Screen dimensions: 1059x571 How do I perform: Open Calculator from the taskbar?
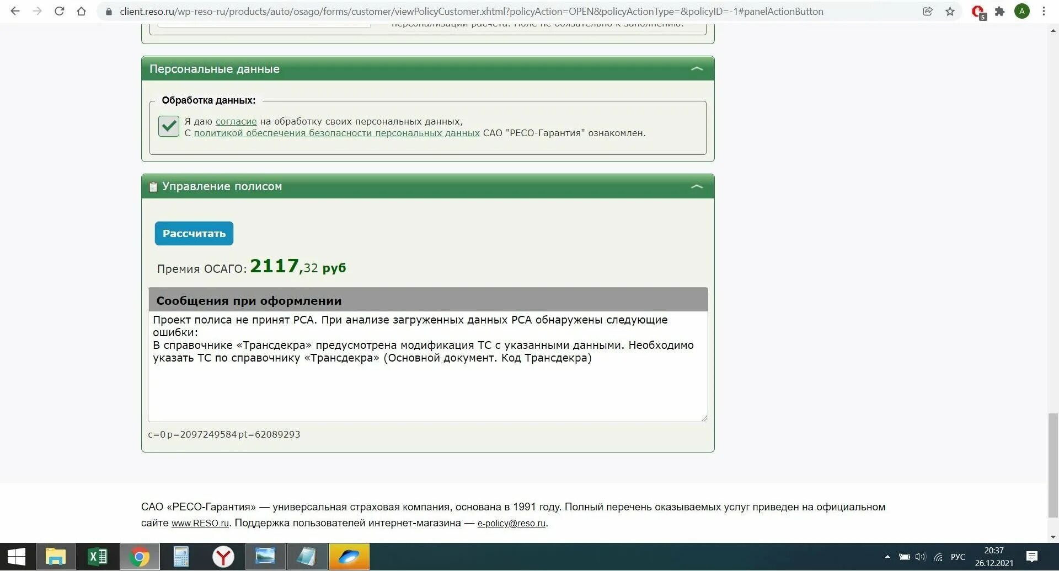click(181, 557)
